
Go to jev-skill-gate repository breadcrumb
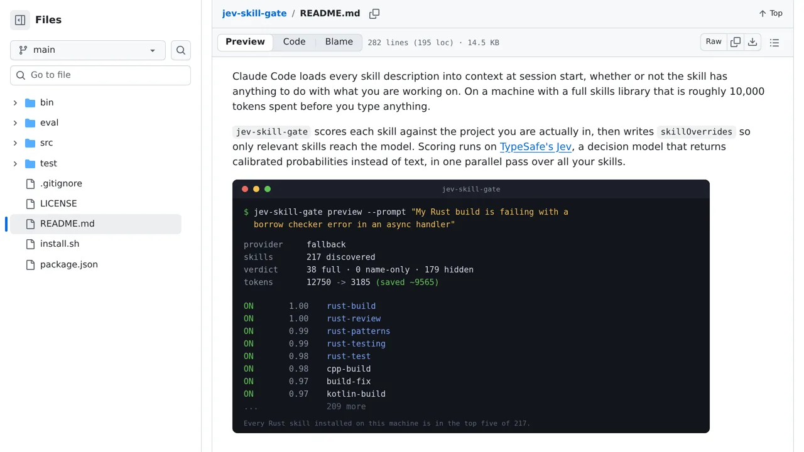(x=254, y=13)
